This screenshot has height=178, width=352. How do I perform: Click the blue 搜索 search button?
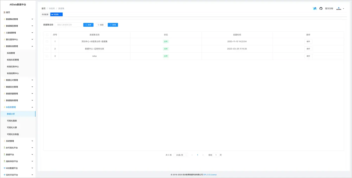pos(88,25)
